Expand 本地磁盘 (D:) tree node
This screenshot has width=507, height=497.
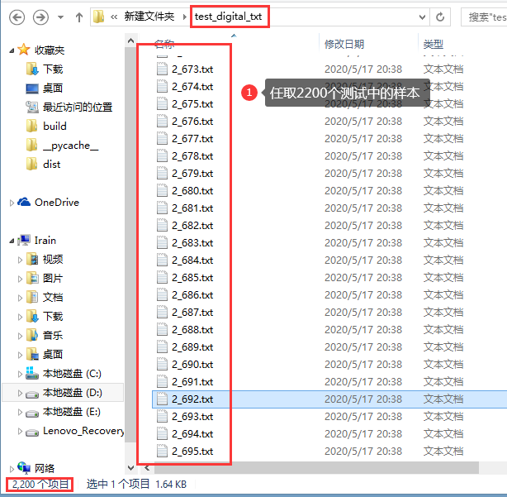point(20,394)
